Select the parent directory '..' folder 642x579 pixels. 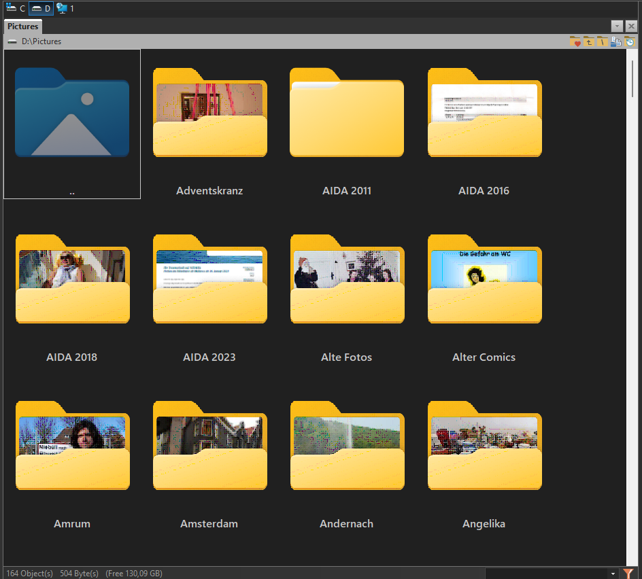pyautogui.click(x=72, y=122)
